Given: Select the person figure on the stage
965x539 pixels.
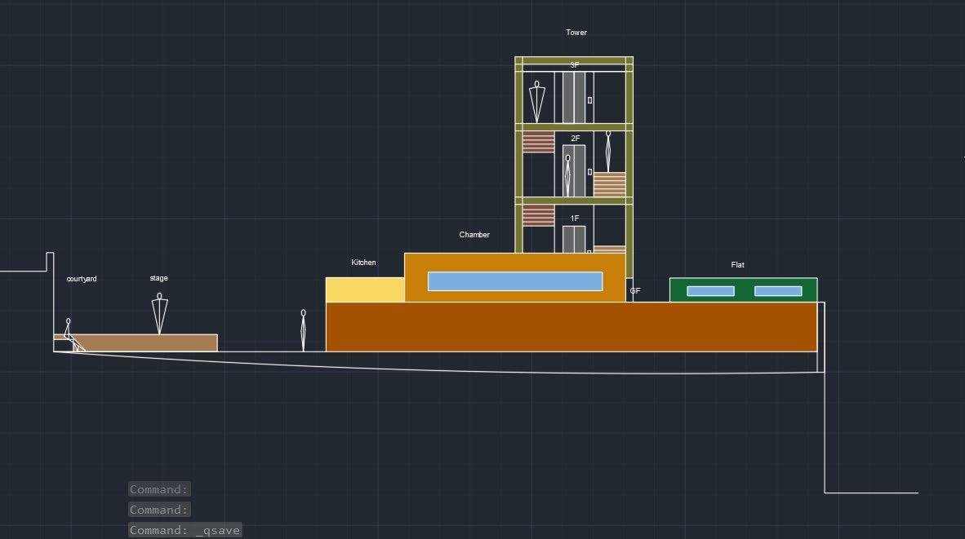Looking at the screenshot, I should pos(159,313).
